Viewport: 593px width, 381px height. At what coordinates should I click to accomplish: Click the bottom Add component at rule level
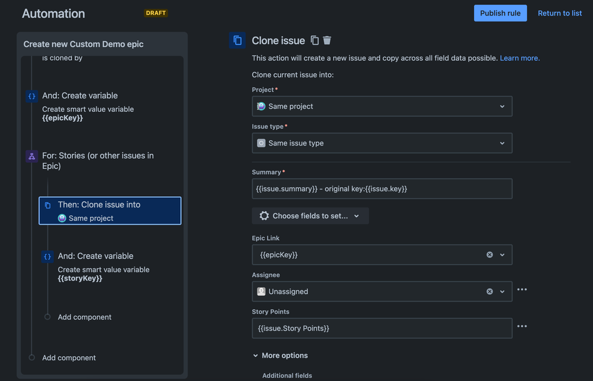[x=69, y=358]
